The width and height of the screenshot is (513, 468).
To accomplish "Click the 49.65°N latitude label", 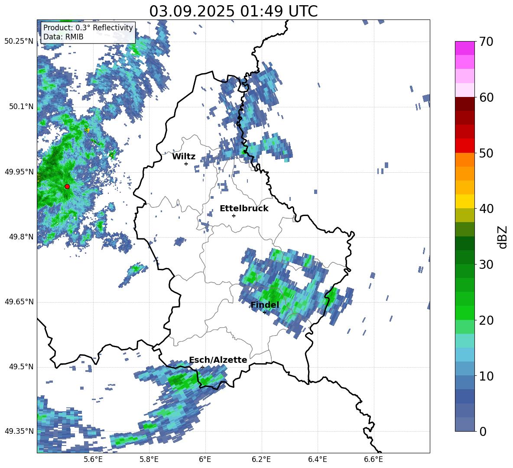I will tap(19, 302).
